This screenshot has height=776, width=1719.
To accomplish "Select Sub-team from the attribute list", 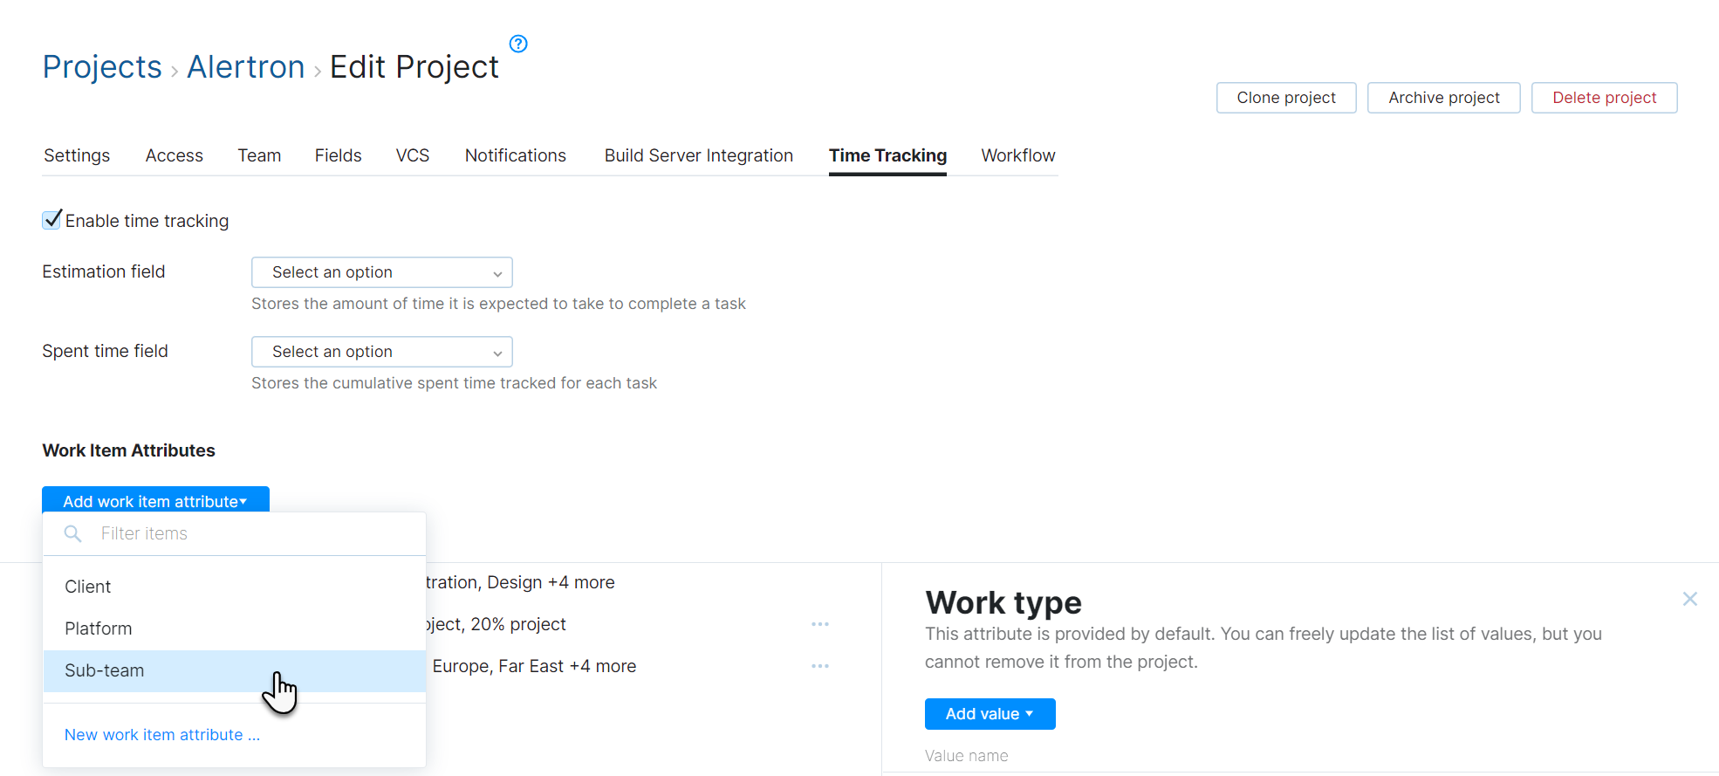I will coord(104,670).
